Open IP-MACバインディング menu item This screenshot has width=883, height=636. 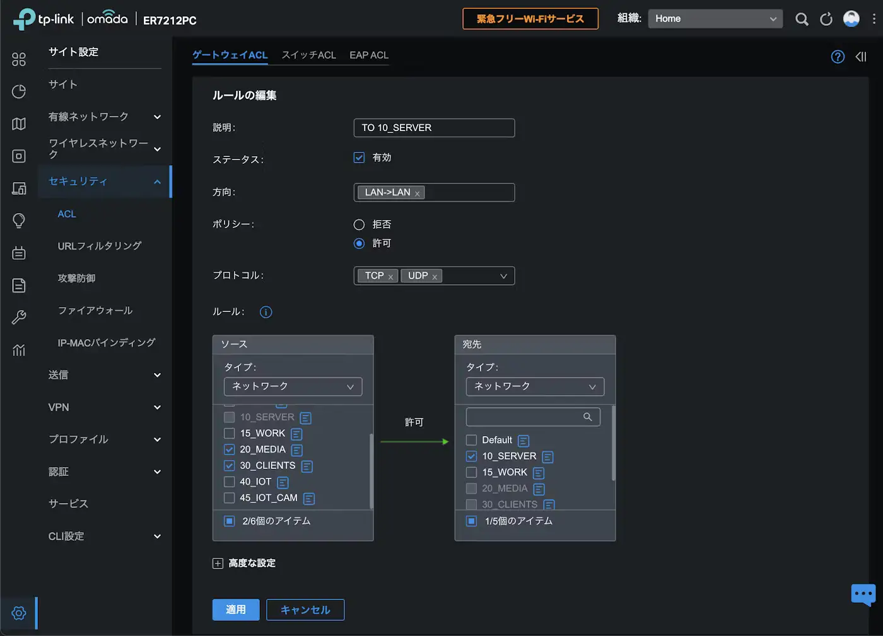pyautogui.click(x=107, y=343)
